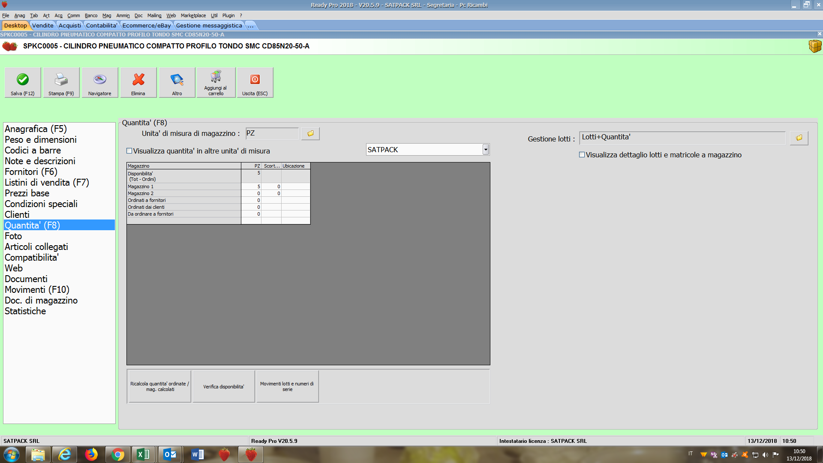Click the Elimina red X icon
Screen dimensions: 823x463
(138, 80)
